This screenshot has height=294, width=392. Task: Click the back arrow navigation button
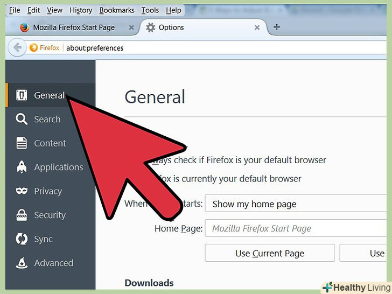coord(17,47)
